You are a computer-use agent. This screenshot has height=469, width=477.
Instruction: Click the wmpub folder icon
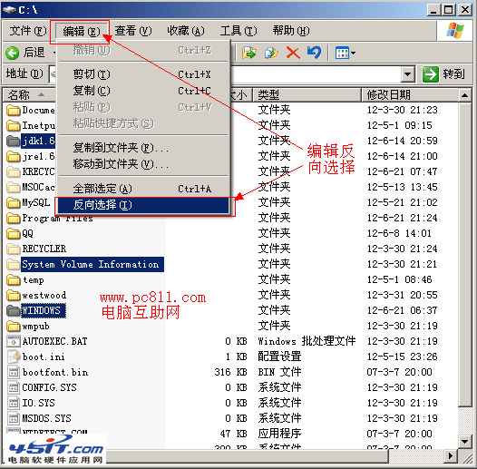[x=13, y=327]
